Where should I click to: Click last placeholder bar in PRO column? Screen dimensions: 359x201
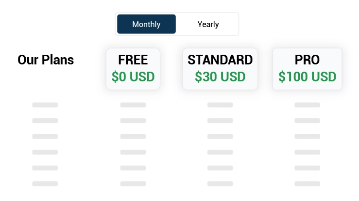point(307,184)
